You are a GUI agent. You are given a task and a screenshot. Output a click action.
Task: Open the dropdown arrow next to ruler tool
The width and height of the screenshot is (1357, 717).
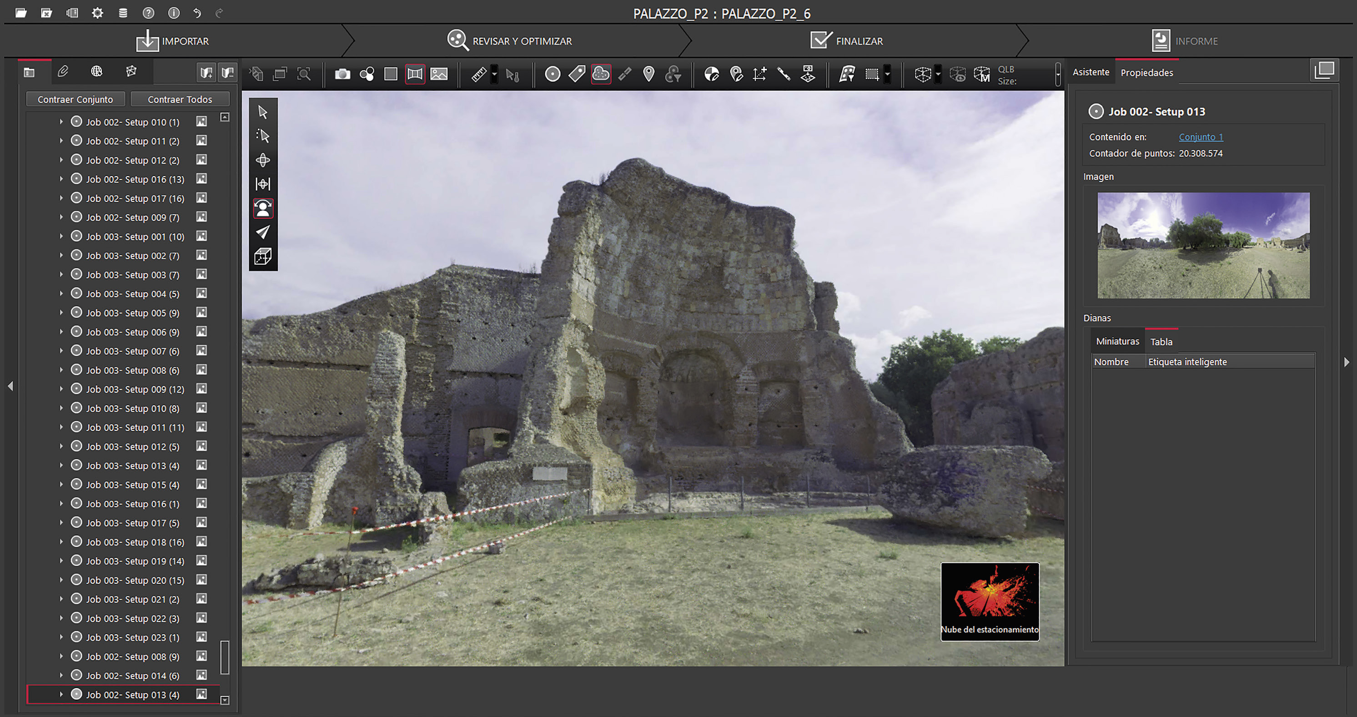494,74
